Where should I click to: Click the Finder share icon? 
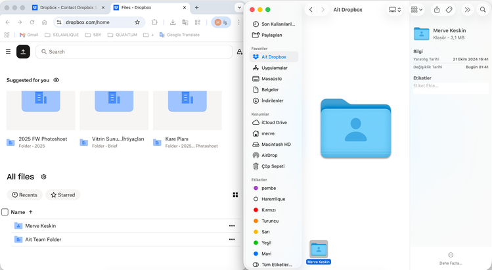437,10
